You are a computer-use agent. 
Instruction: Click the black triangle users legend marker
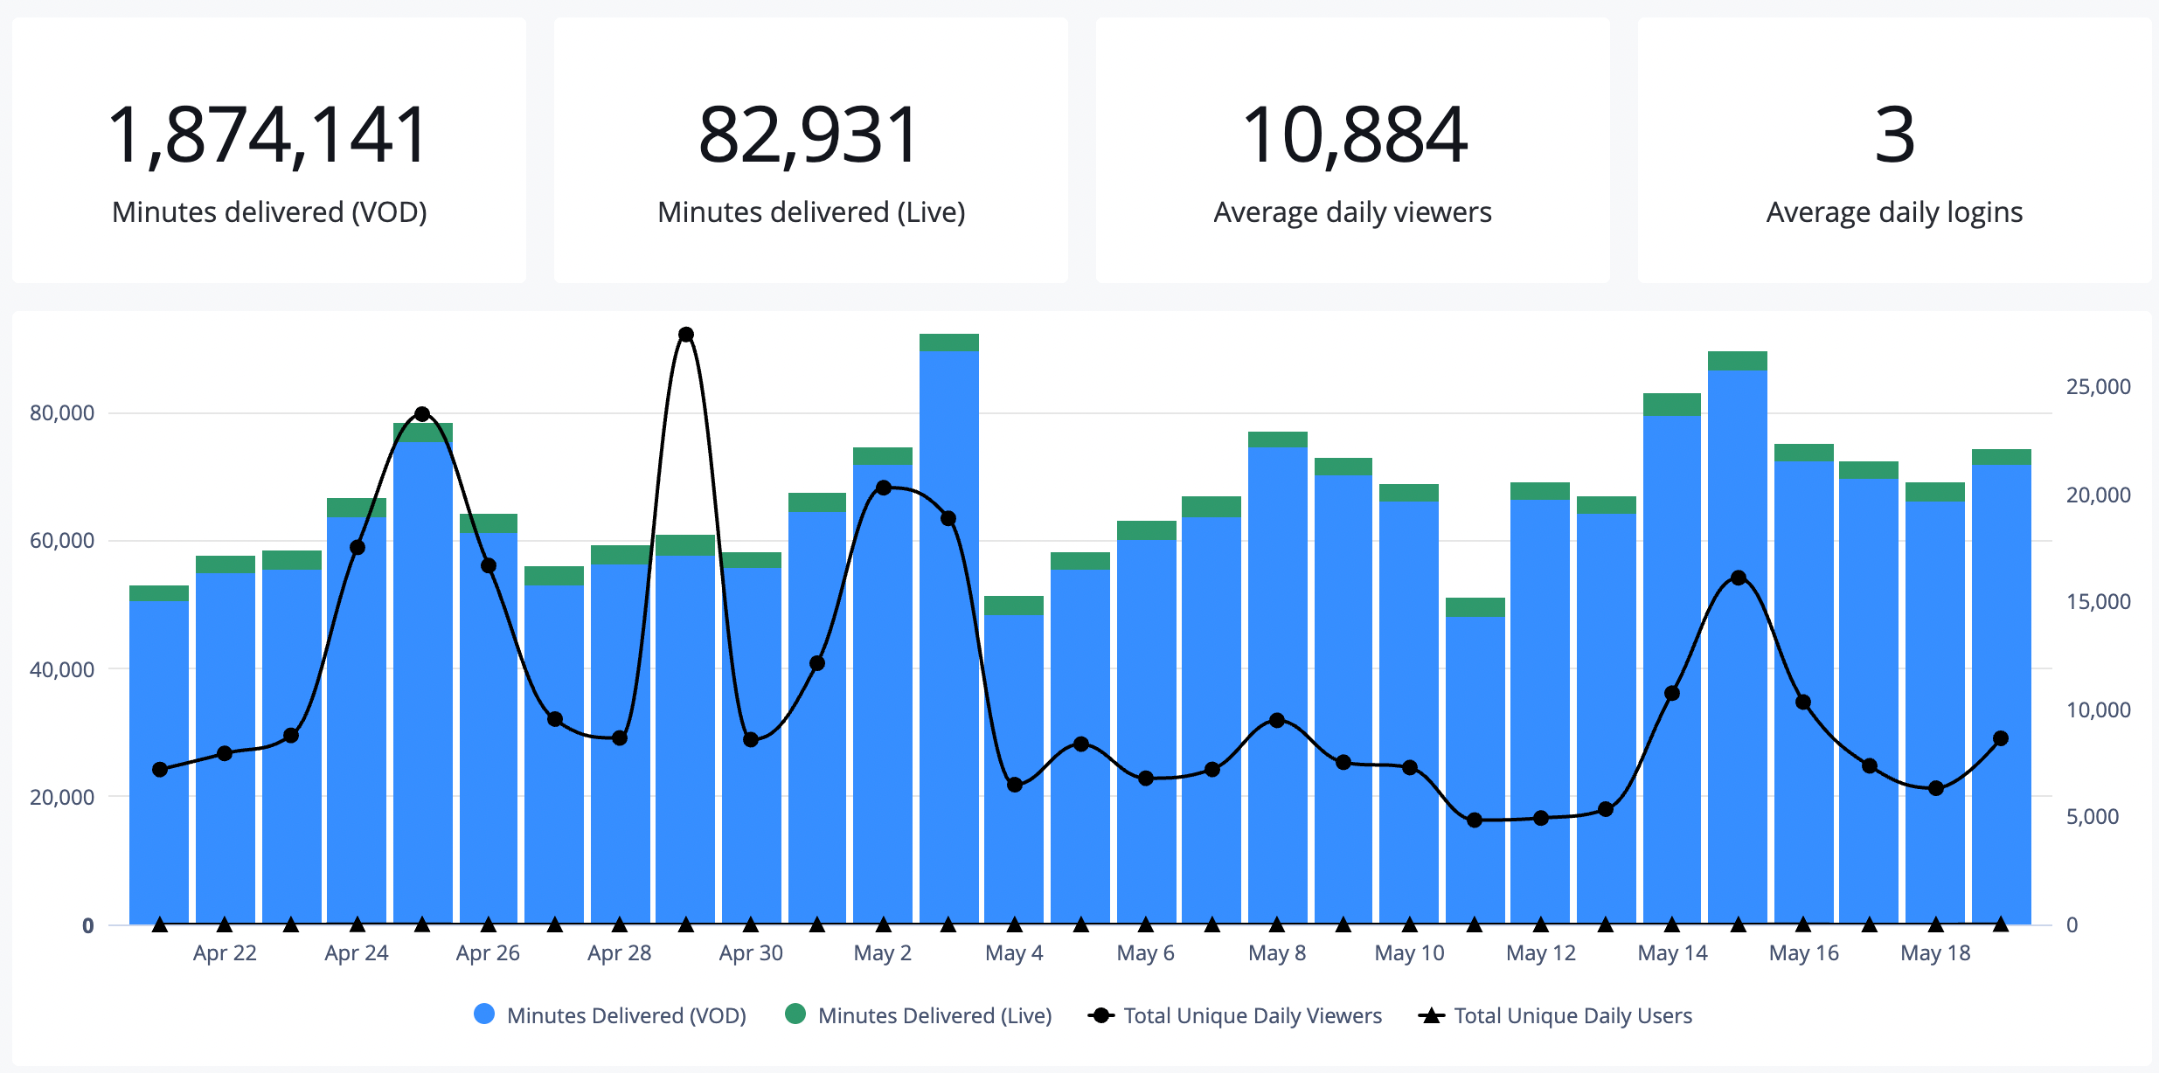pos(1431,1015)
